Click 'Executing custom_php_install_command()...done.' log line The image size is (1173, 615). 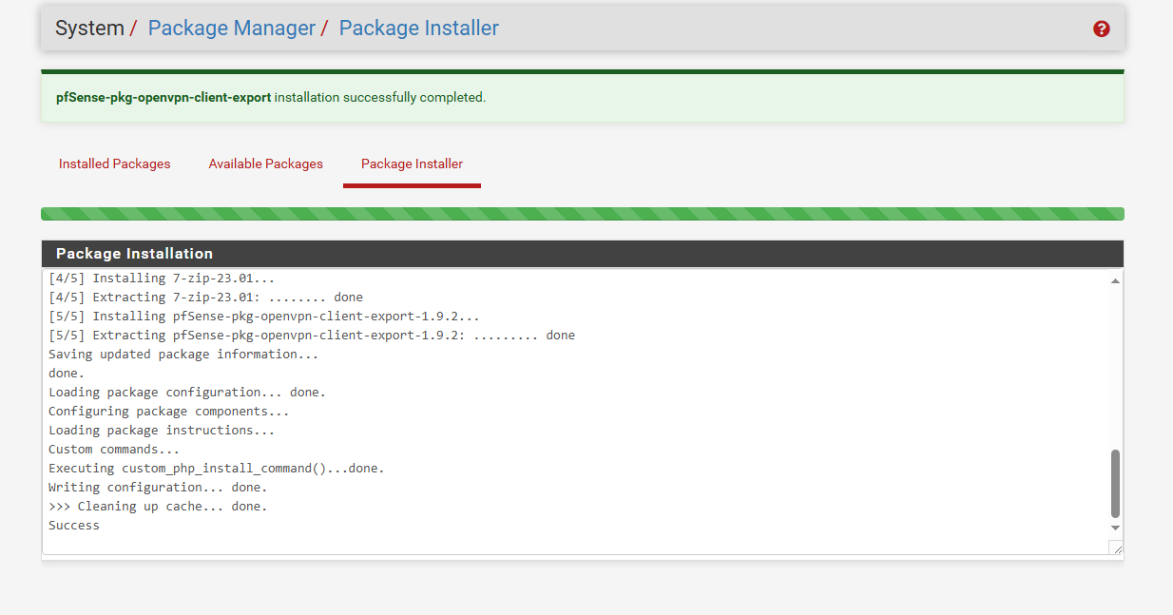click(x=217, y=468)
